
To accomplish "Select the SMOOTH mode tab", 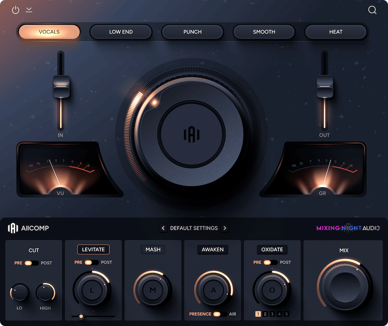I will click(264, 32).
